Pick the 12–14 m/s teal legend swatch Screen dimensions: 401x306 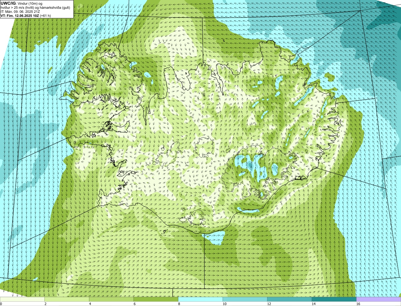289,299
